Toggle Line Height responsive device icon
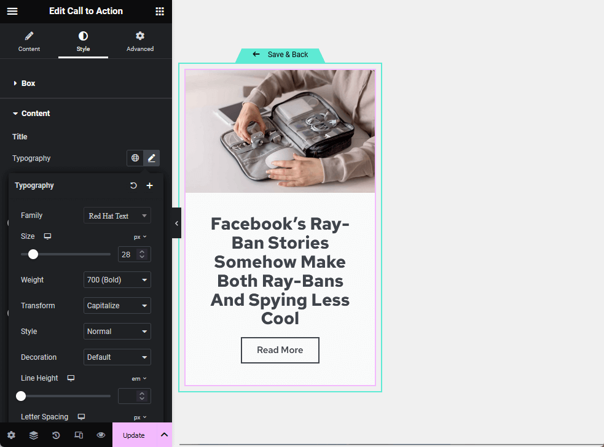 (x=71, y=378)
